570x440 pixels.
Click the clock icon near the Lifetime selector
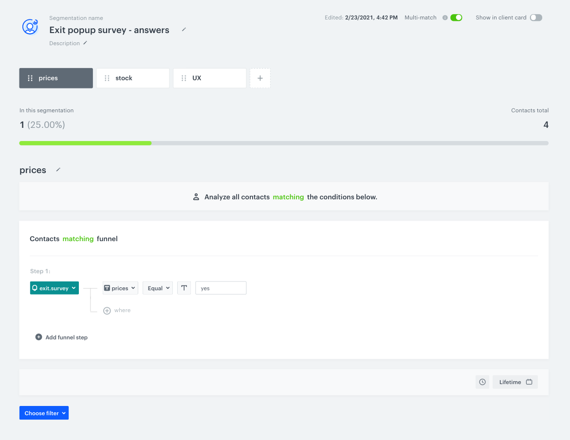482,382
